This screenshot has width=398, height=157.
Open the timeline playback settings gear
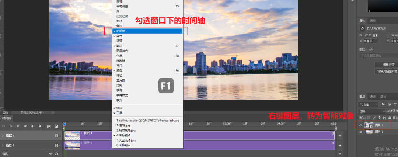40,126
